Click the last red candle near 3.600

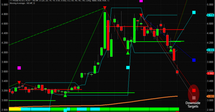point(177,72)
